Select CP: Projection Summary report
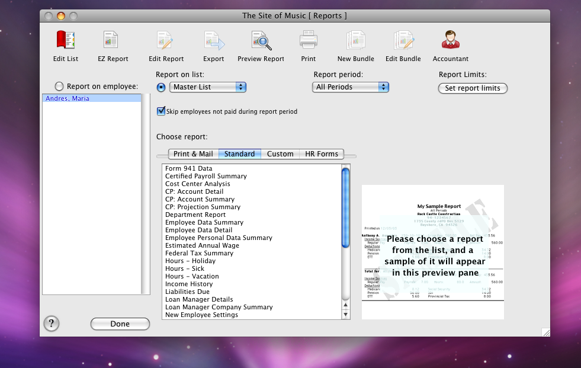This screenshot has height=368, width=581. [x=252, y=207]
